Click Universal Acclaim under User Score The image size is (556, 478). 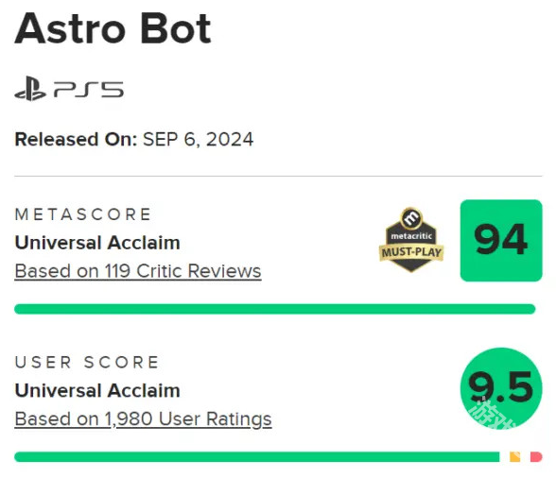pos(97,391)
